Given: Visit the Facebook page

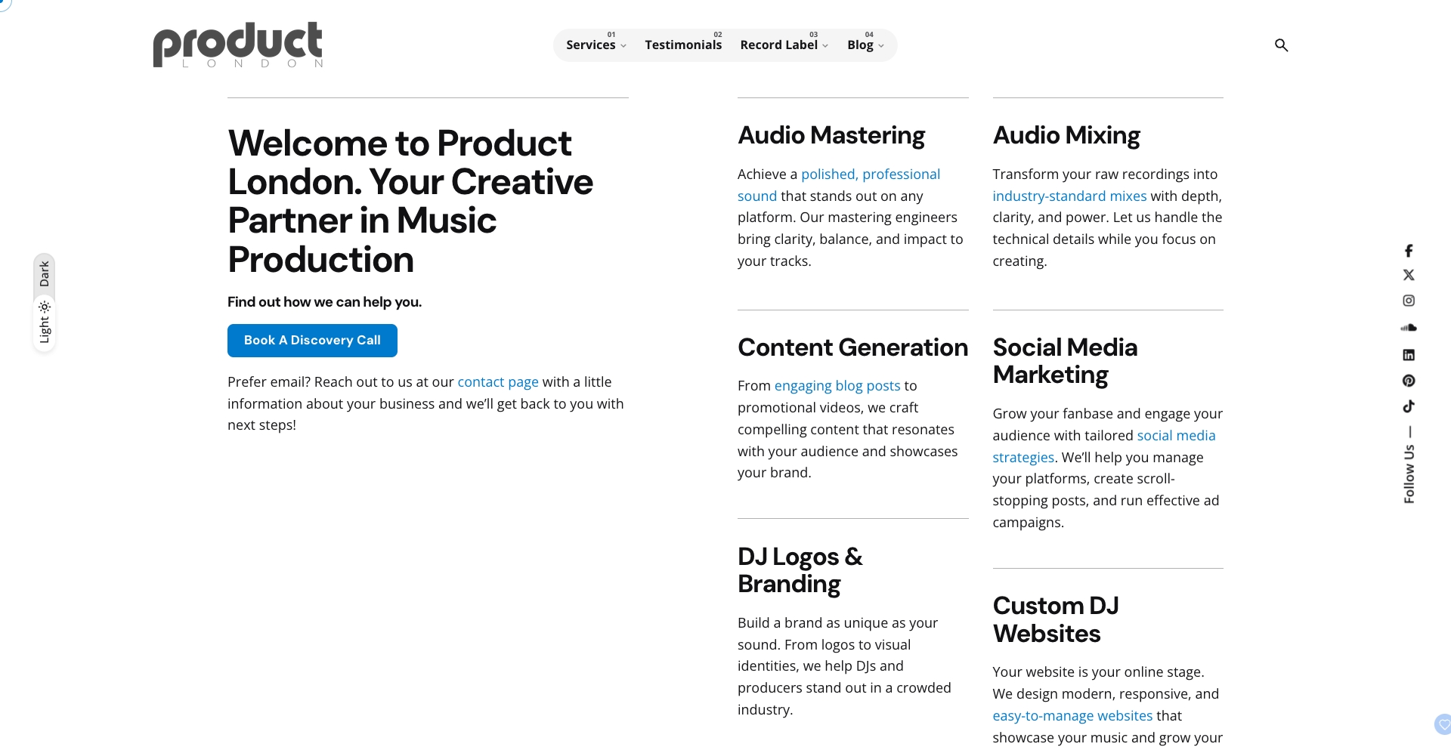Looking at the screenshot, I should click(1409, 250).
